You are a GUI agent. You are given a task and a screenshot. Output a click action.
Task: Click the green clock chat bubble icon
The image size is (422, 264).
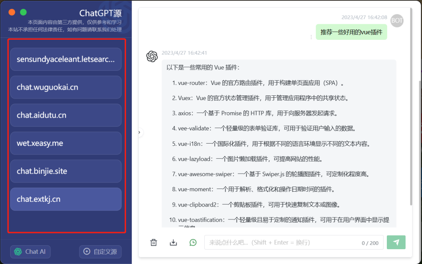pyautogui.click(x=193, y=242)
